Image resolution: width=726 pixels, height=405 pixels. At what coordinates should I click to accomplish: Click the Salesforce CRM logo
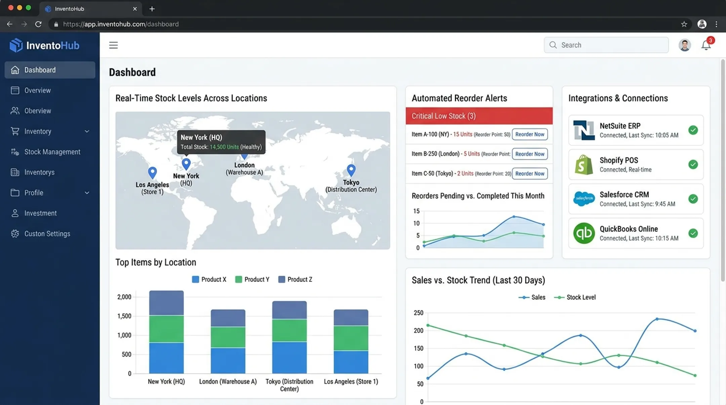pyautogui.click(x=584, y=198)
